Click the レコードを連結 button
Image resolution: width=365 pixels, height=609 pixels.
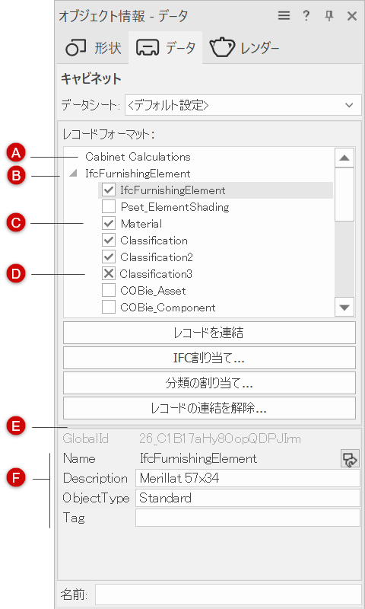(209, 333)
